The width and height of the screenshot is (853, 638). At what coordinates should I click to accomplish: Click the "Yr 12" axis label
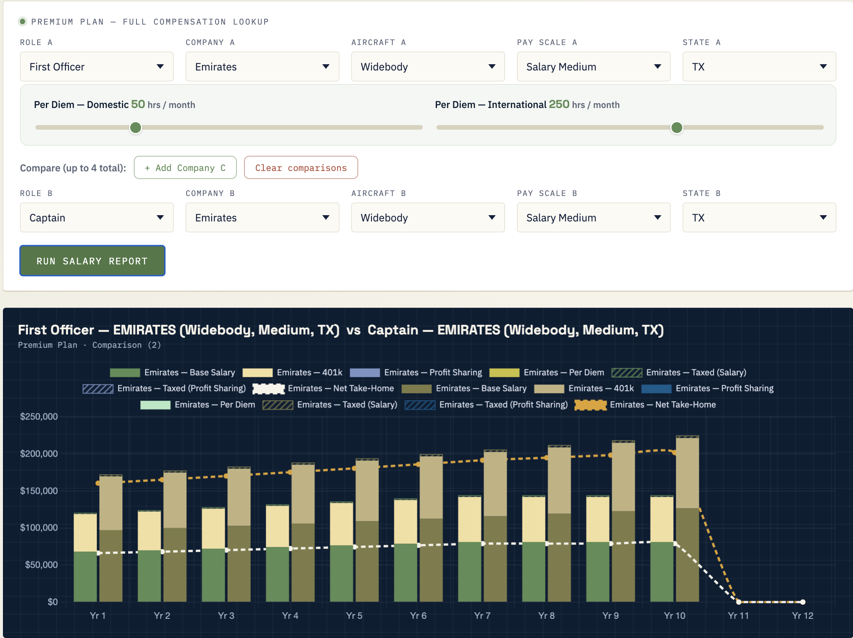803,615
